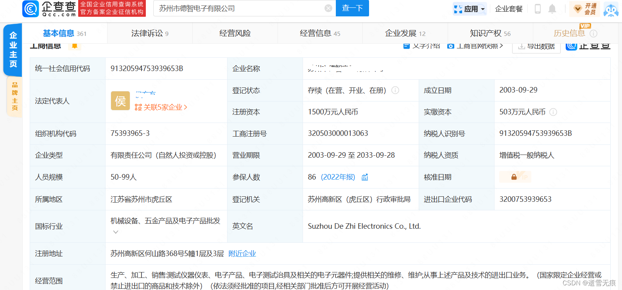Click the 开通会员 VIP badge

pos(585,9)
